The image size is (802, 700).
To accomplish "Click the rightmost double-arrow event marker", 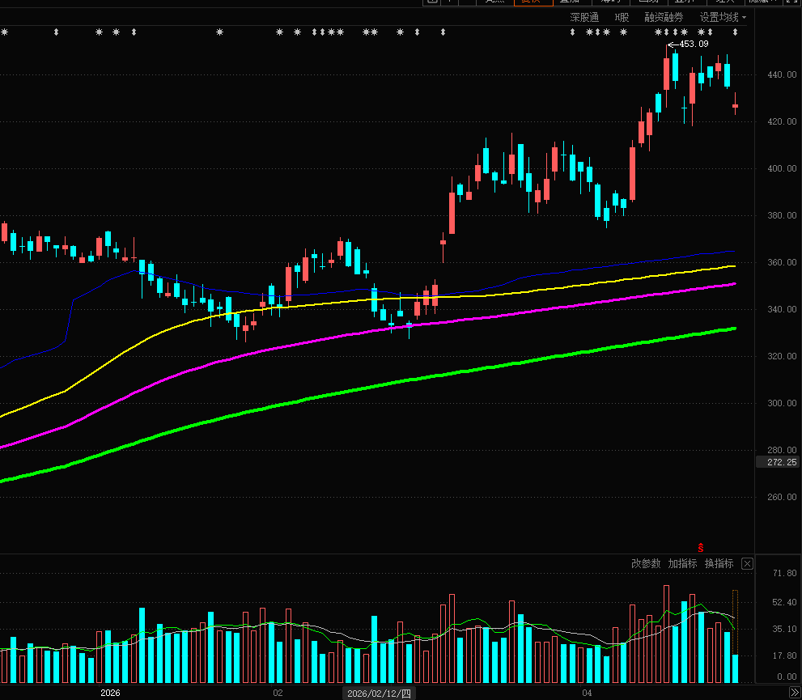I will [735, 32].
